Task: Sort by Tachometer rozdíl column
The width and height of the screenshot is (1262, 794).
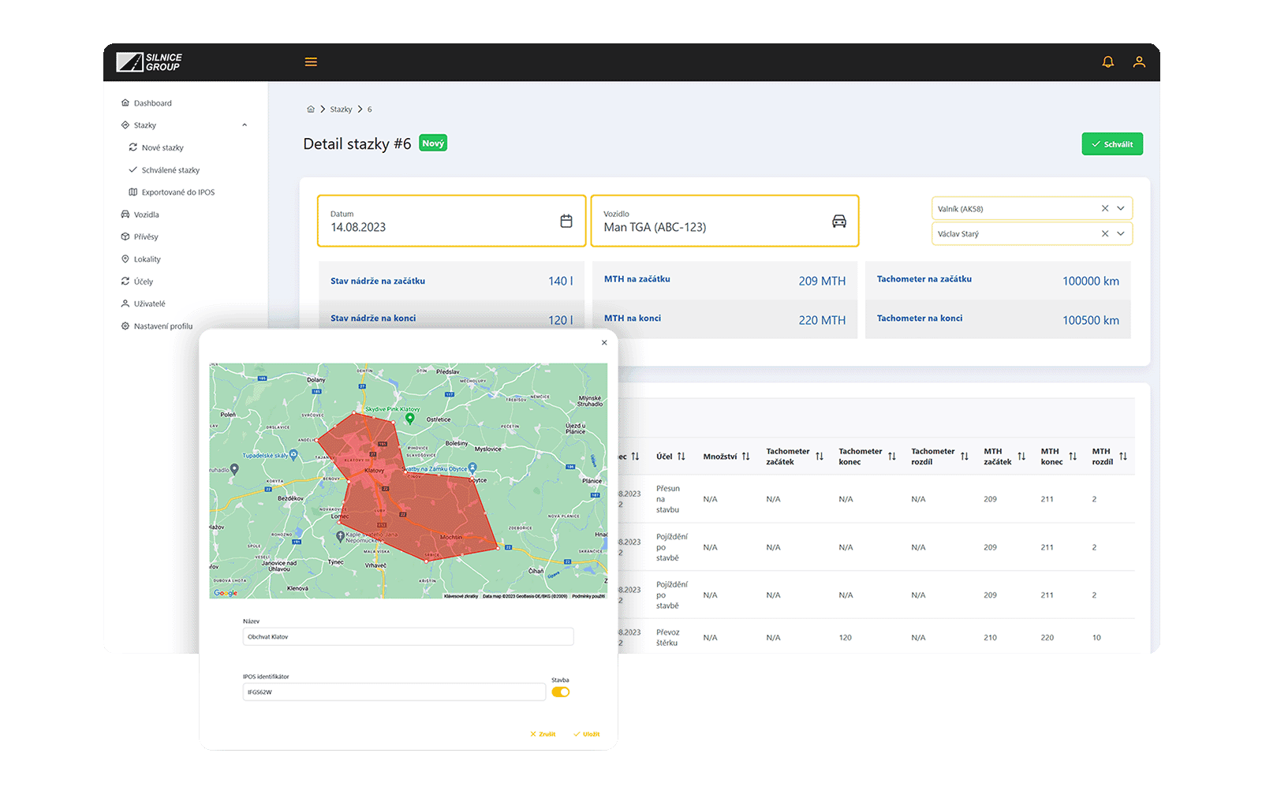Action: pos(965,457)
